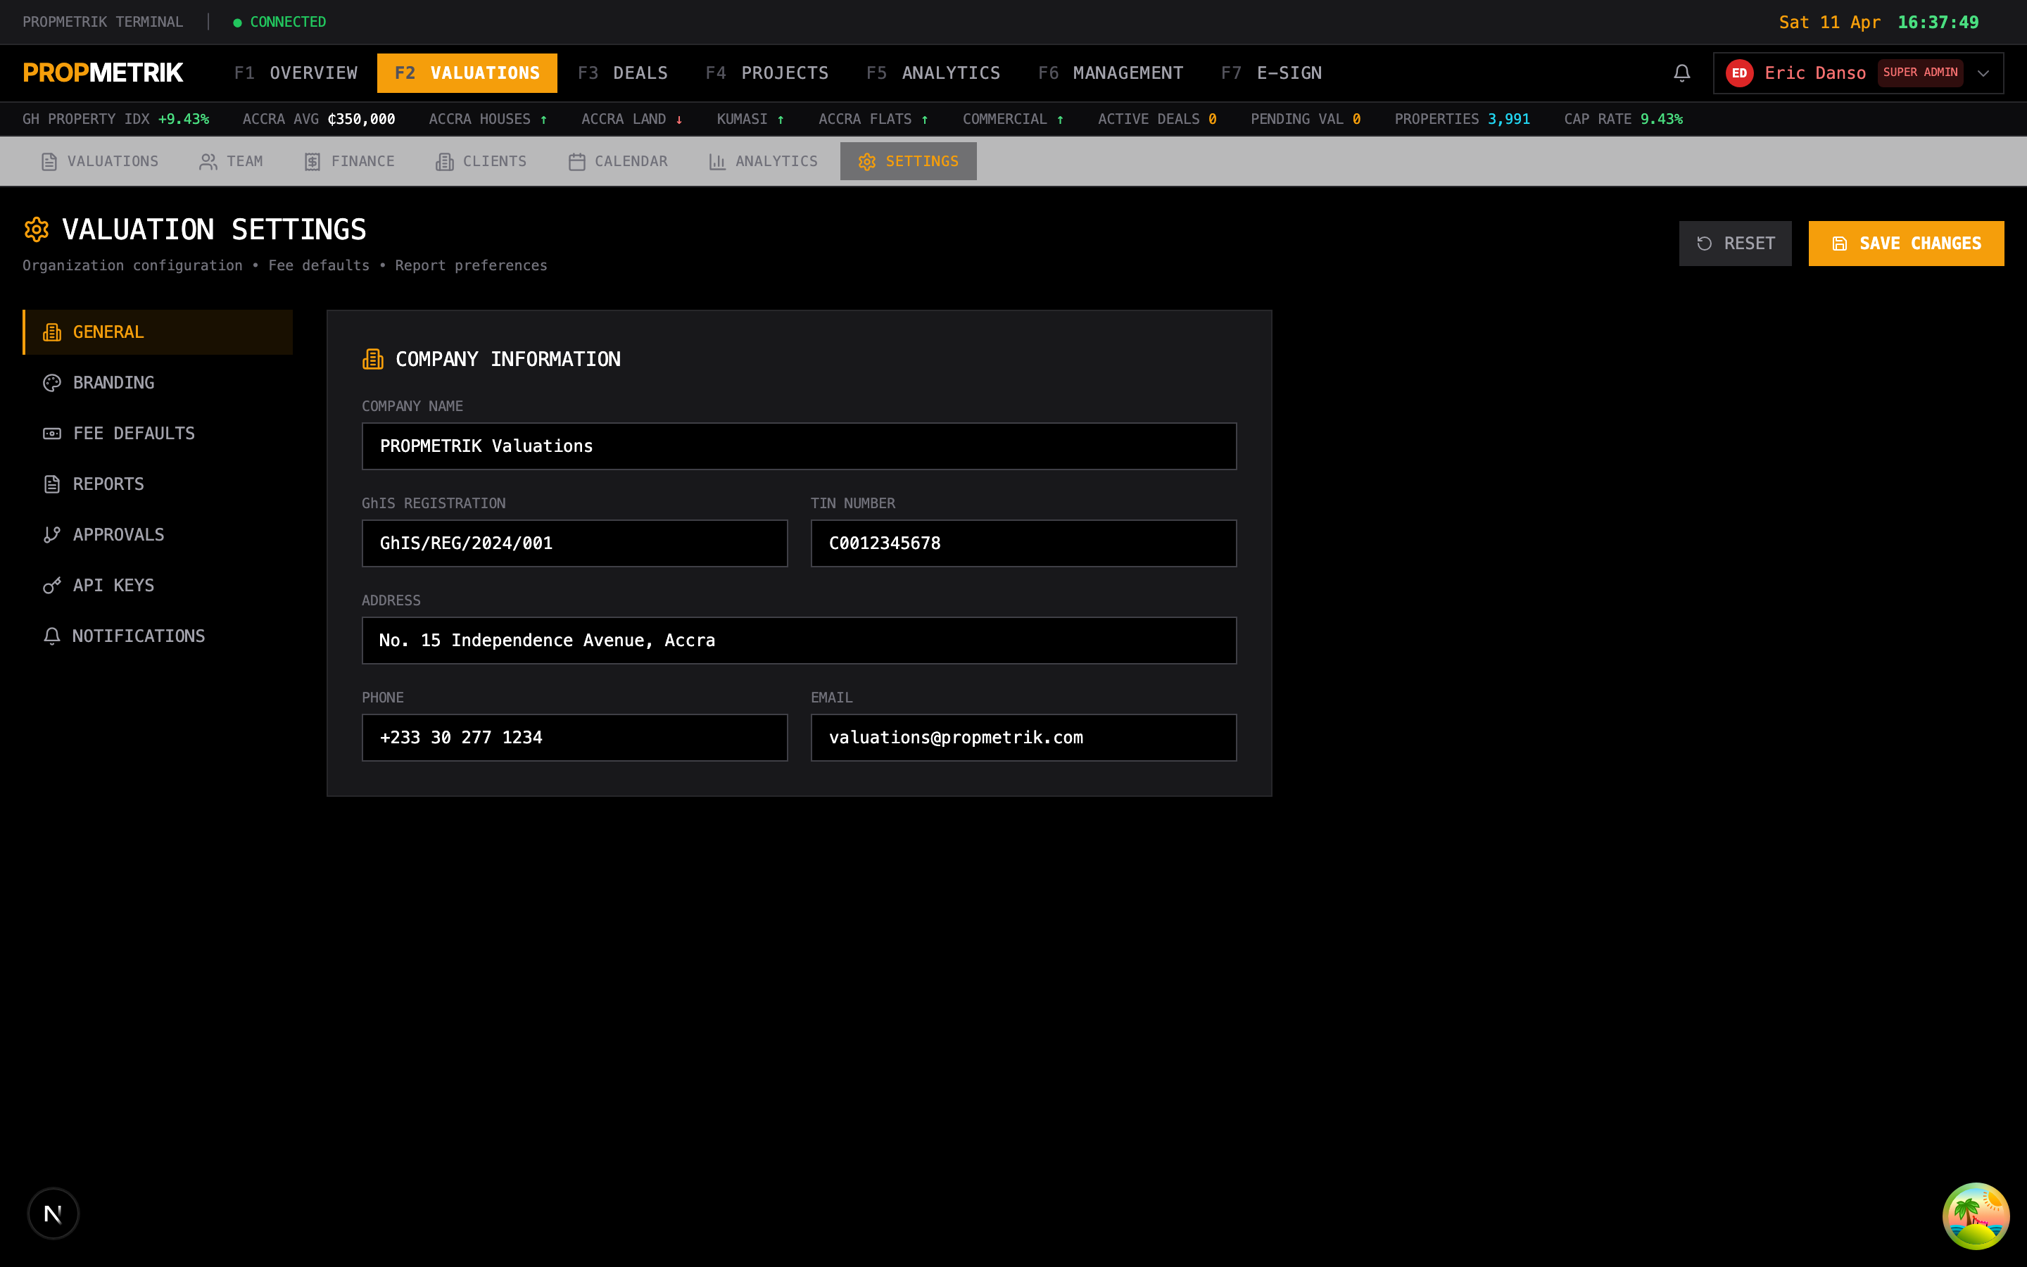Image resolution: width=2027 pixels, height=1267 pixels.
Task: Click the Approvals branch icon
Action: [52, 535]
